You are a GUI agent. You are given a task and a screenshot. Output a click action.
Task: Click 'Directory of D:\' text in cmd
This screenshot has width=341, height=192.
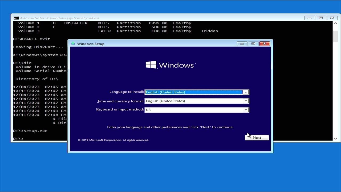(37, 79)
